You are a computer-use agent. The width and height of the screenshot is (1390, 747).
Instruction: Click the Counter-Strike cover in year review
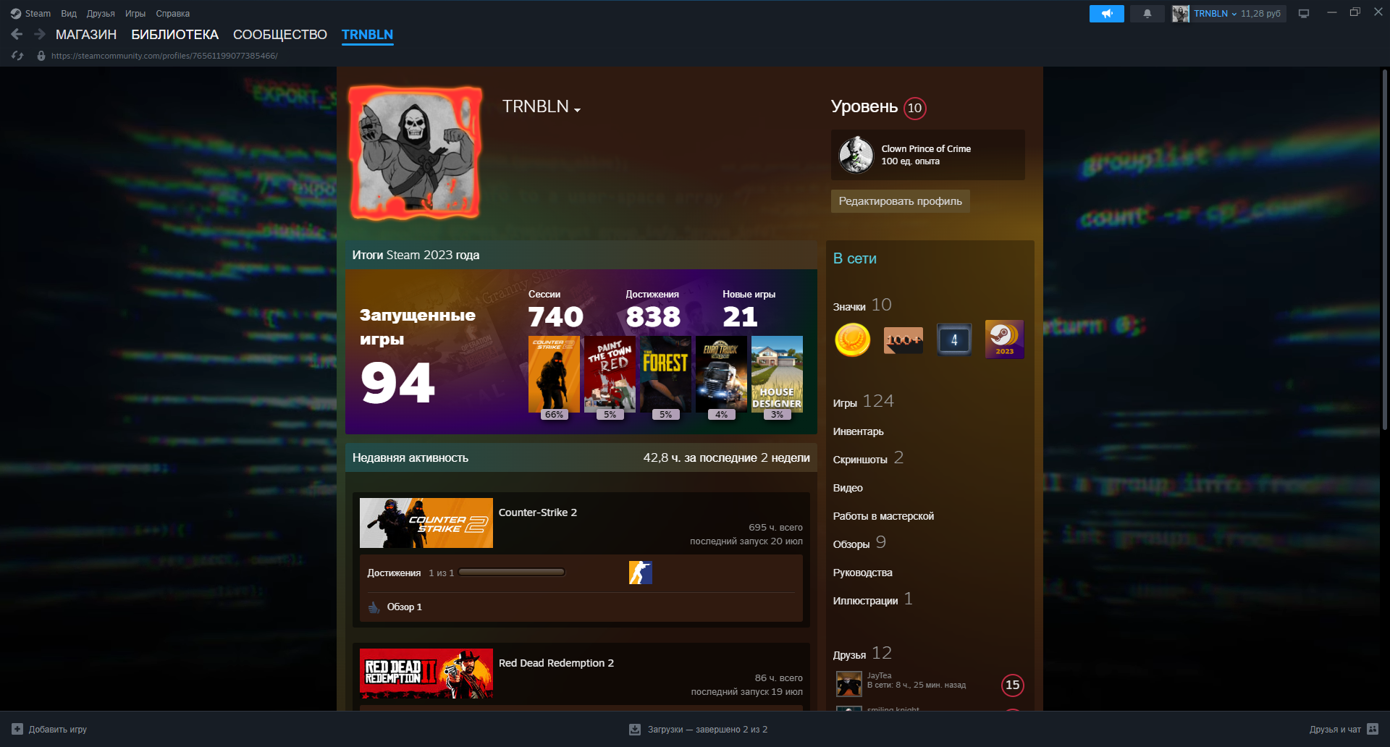[x=554, y=374]
